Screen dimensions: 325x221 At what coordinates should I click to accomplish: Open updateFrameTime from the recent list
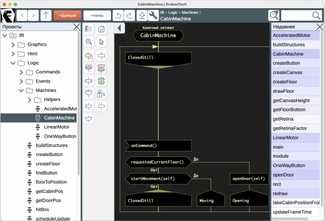tap(295, 212)
